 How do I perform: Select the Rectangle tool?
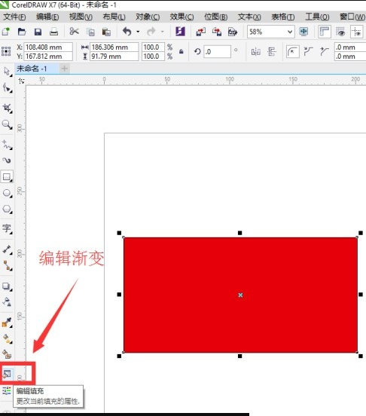pyautogui.click(x=7, y=176)
